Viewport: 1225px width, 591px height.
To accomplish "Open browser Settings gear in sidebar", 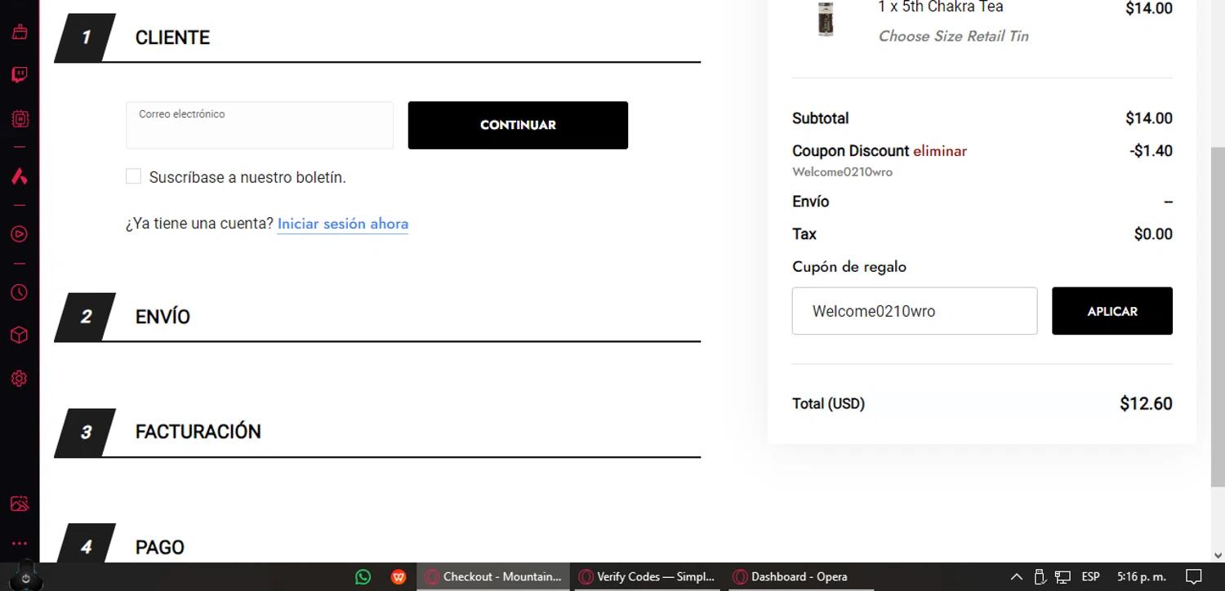I will (x=20, y=379).
